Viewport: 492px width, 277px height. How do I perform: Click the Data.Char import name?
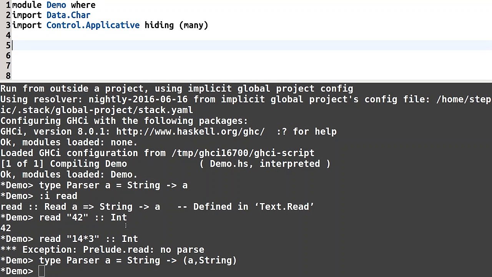(x=68, y=15)
